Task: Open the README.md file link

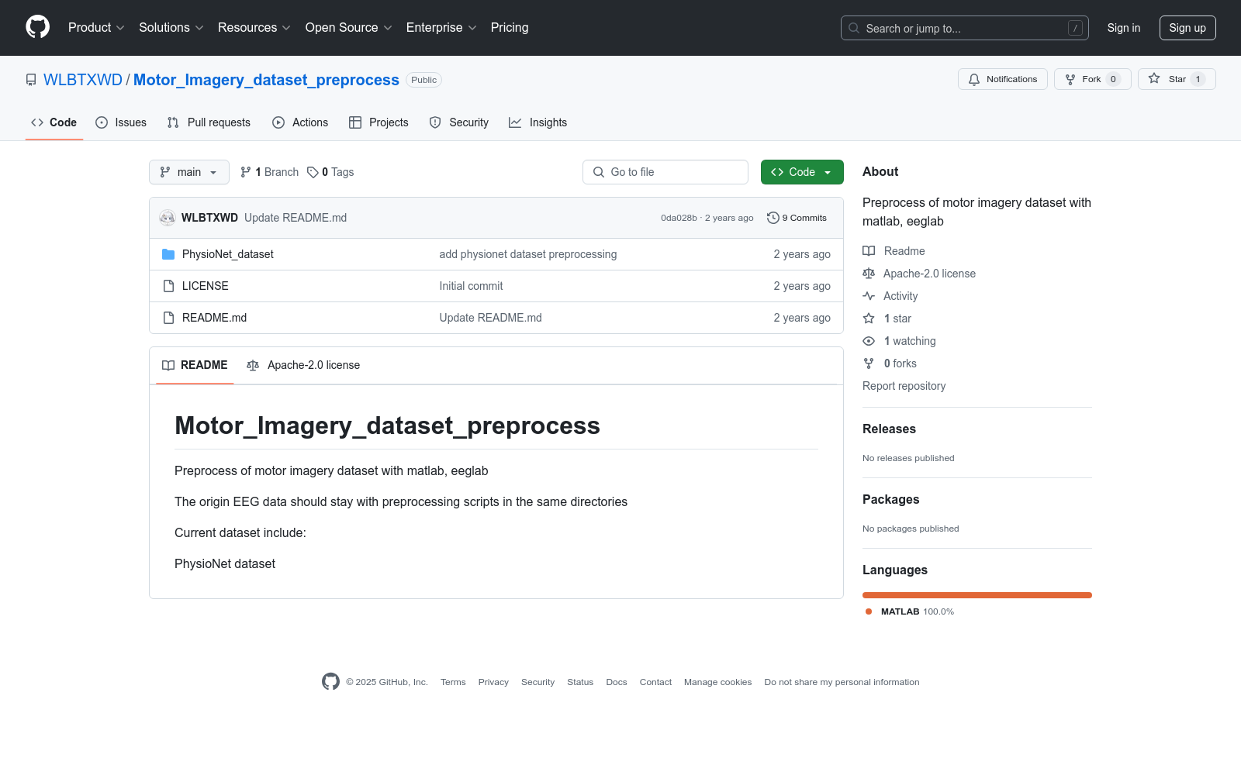Action: pos(215,318)
